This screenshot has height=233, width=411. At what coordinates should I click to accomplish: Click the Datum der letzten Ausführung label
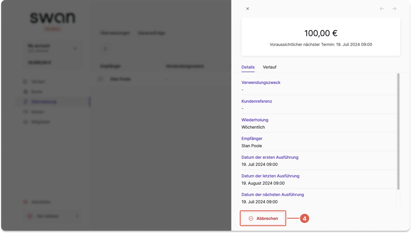pos(270,176)
